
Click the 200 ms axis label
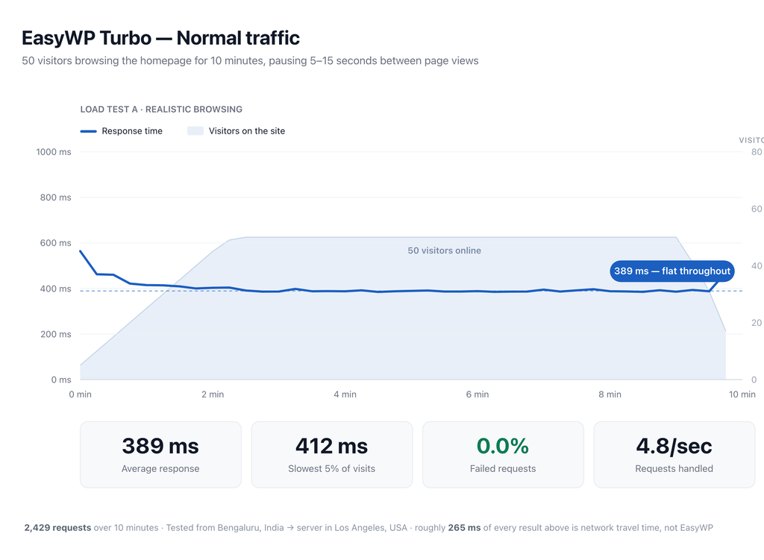[x=55, y=334]
